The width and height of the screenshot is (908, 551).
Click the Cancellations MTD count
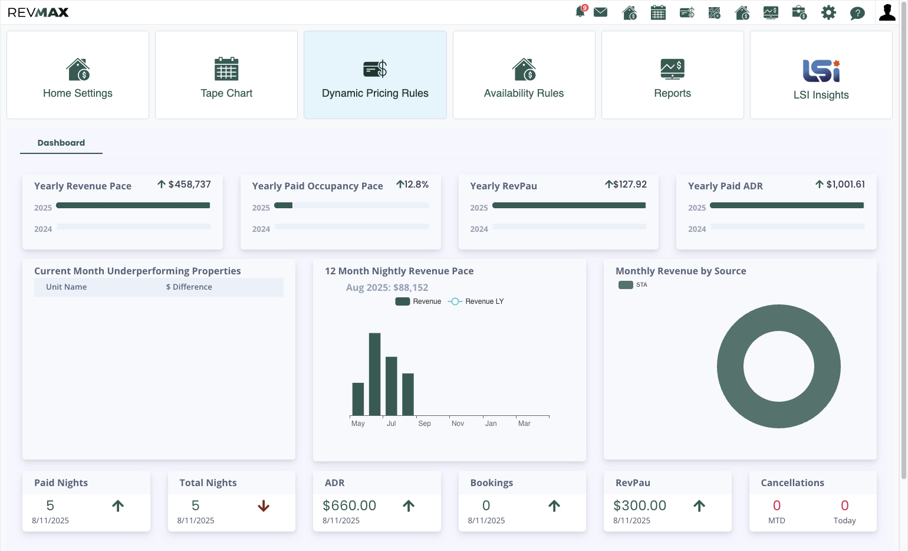pyautogui.click(x=777, y=506)
